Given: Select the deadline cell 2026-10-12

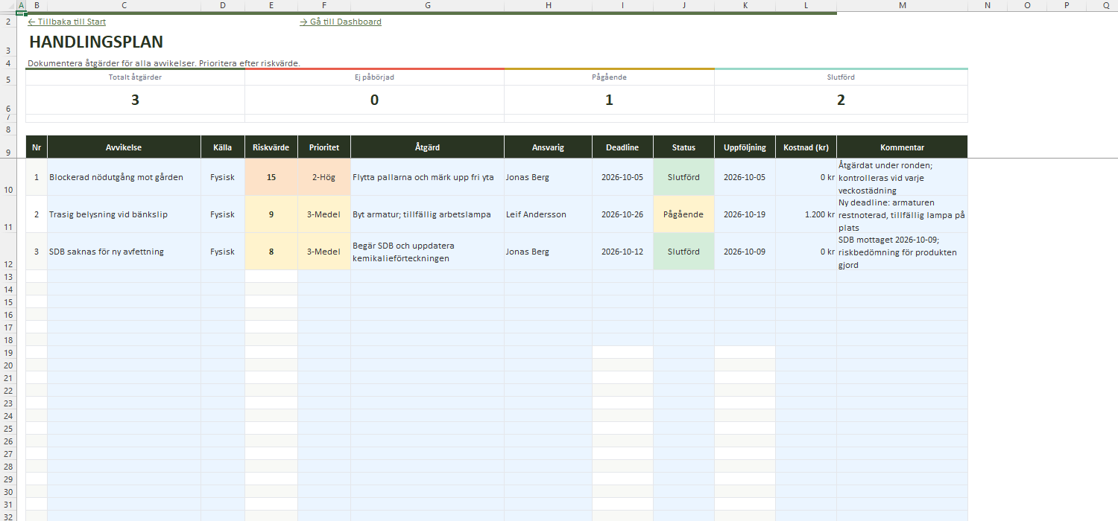Looking at the screenshot, I should (623, 252).
